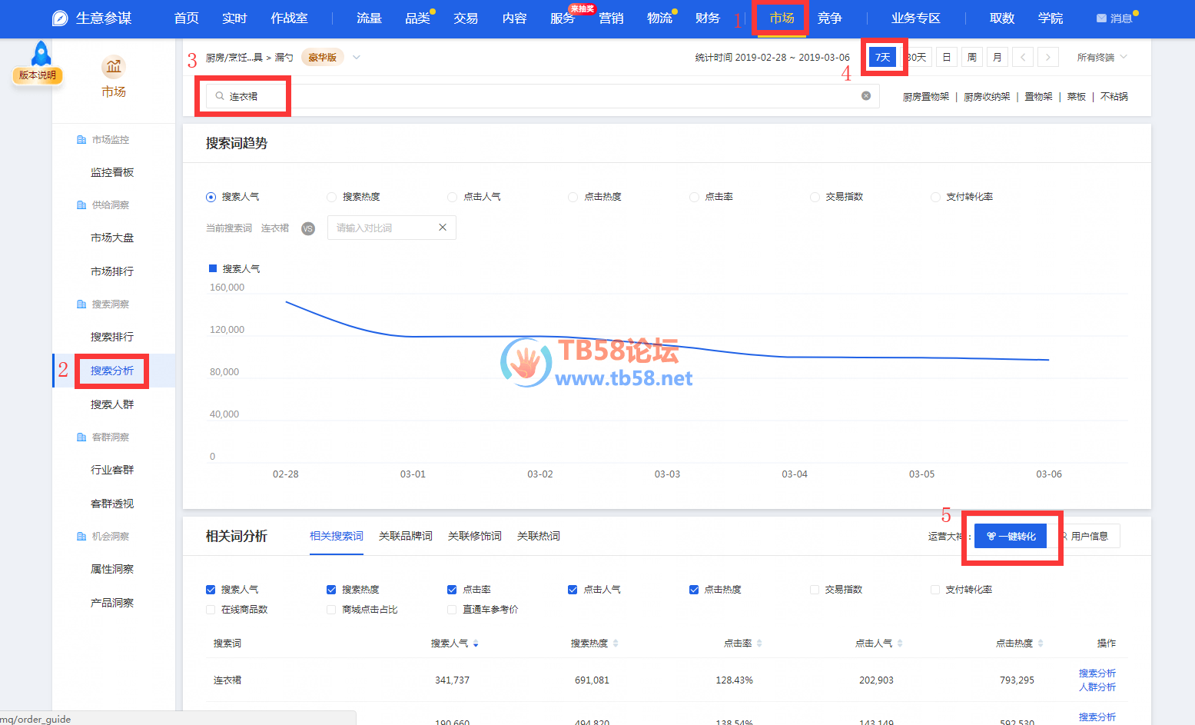
Task: Select the 搜索热度 radio button
Action: (332, 197)
